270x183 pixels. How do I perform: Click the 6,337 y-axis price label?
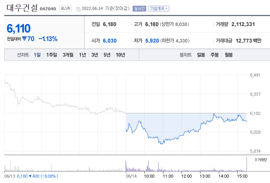point(255,94)
